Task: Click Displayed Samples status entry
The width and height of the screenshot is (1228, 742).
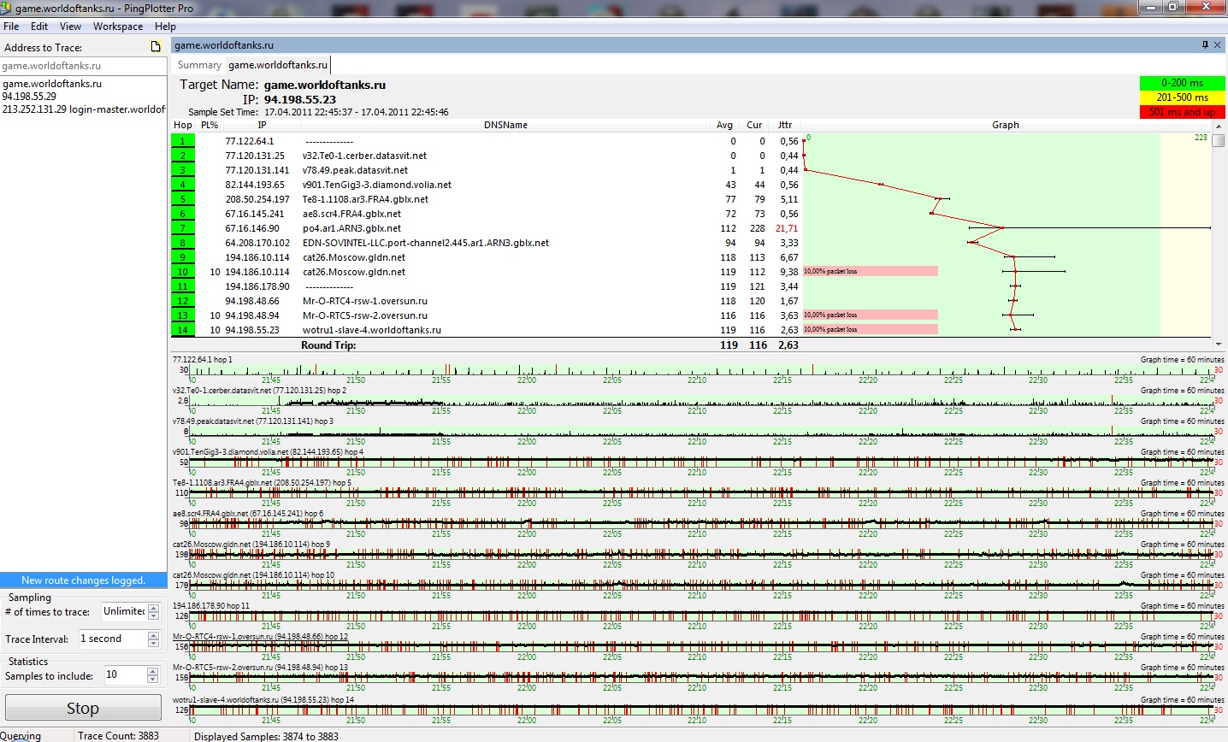Action: [266, 736]
